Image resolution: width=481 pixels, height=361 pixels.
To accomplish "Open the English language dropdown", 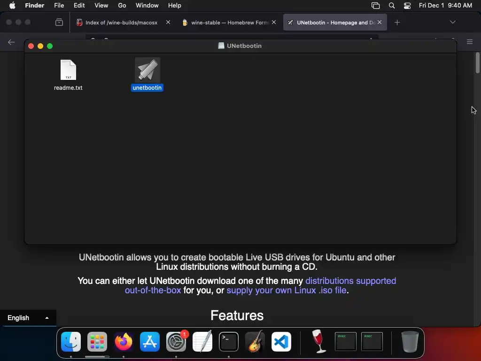I will pyautogui.click(x=28, y=318).
